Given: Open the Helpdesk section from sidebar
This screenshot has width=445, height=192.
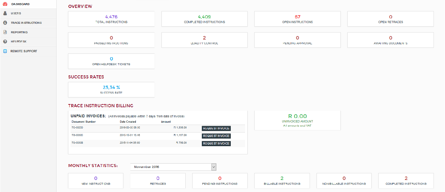Looking at the screenshot, I should pos(19,41).
